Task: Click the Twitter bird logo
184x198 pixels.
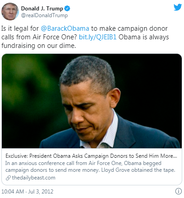Action: tap(178, 7)
